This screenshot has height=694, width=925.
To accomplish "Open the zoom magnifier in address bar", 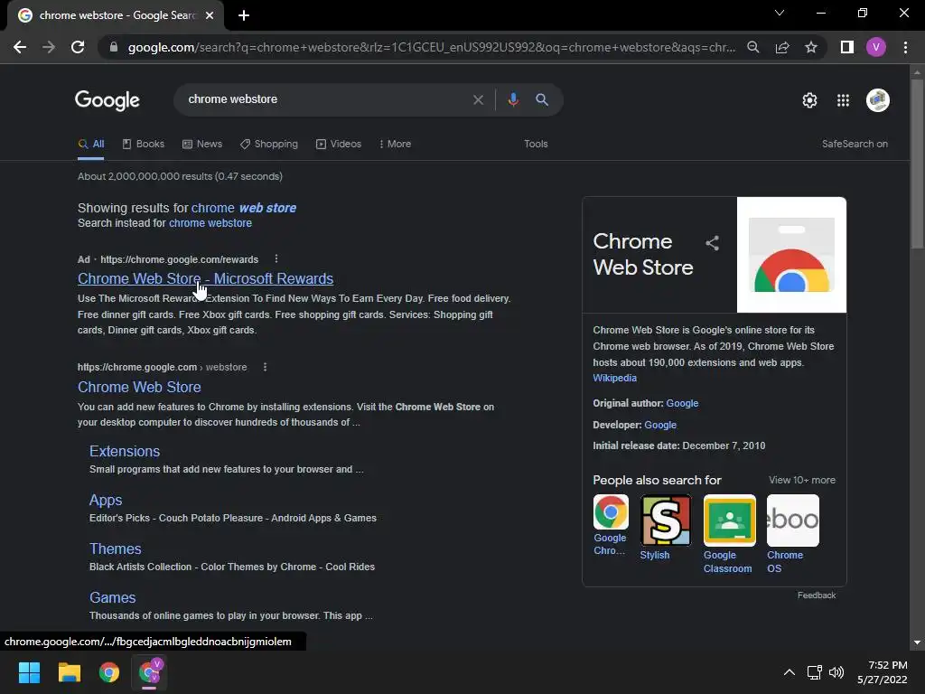I will [x=752, y=47].
